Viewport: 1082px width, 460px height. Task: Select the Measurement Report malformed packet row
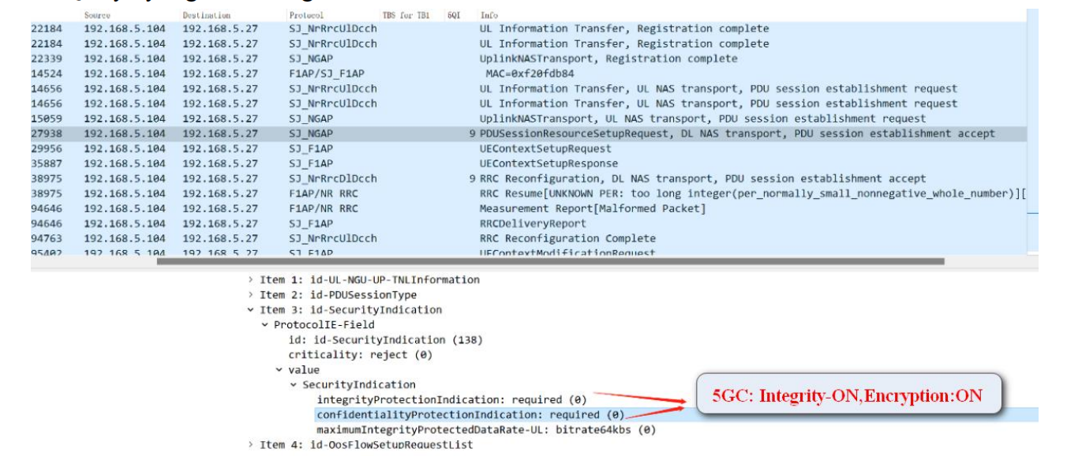click(592, 208)
